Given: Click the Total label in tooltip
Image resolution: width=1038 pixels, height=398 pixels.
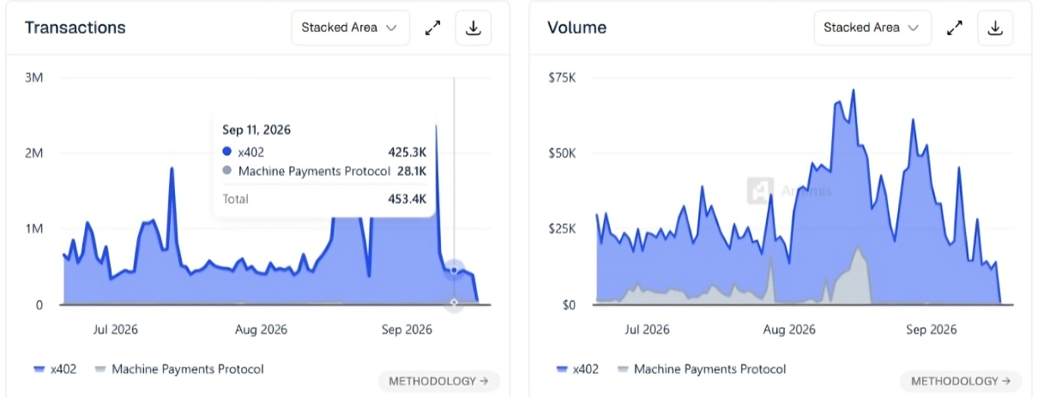Looking at the screenshot, I should [x=235, y=199].
